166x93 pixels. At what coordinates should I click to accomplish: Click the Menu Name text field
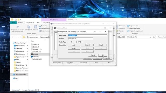(87, 35)
